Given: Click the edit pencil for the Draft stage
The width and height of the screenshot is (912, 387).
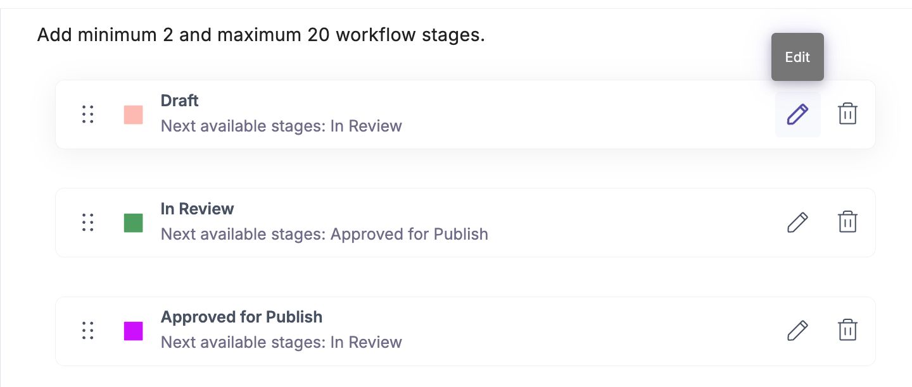Looking at the screenshot, I should click(797, 114).
